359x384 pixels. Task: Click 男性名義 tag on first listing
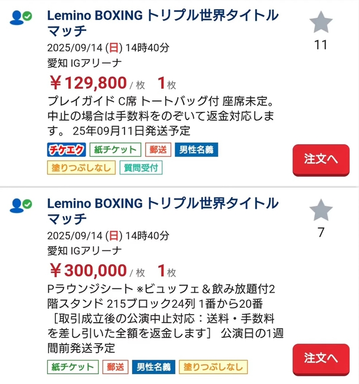coord(196,150)
